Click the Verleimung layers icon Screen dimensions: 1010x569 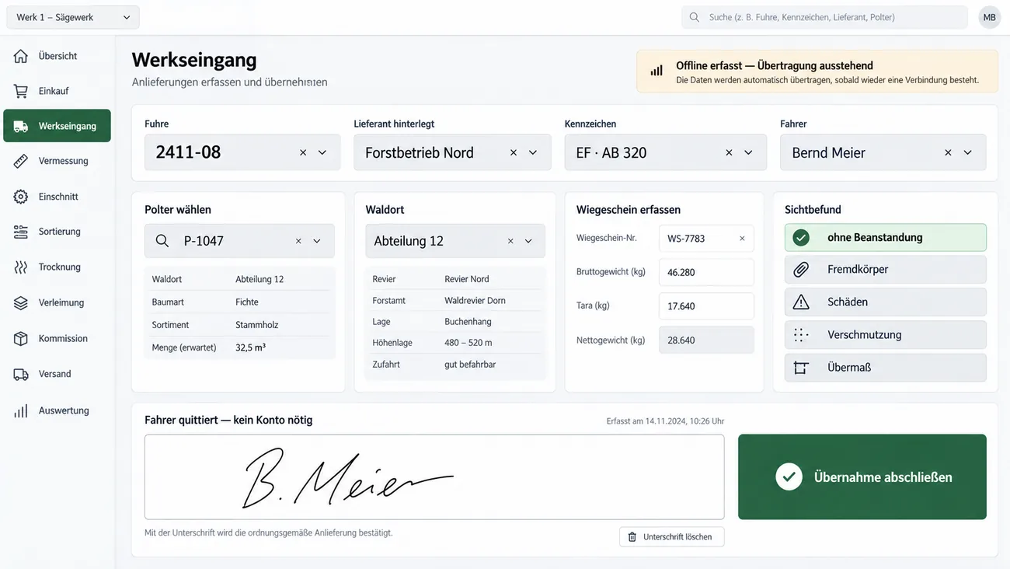[21, 302]
